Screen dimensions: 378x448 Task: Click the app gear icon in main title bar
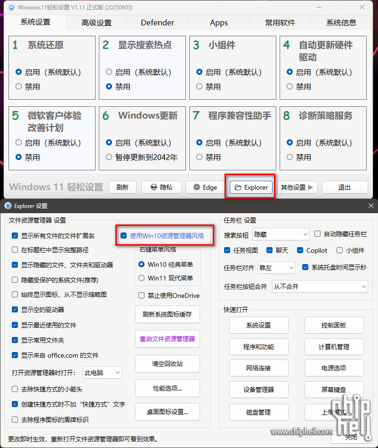[11, 8]
